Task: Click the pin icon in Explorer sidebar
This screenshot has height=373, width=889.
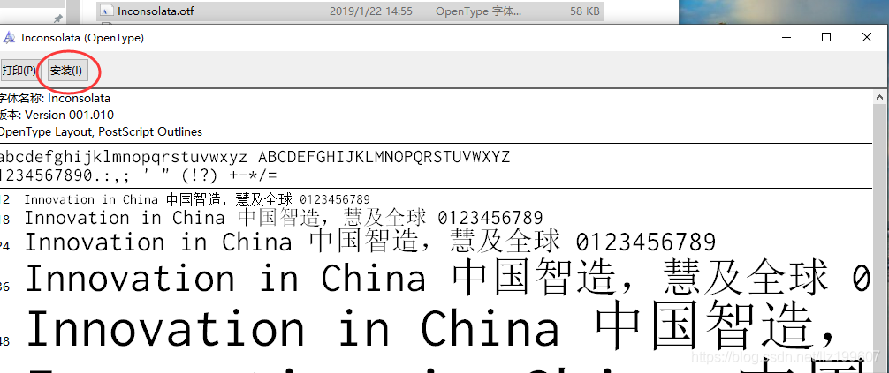Action: [57, 19]
